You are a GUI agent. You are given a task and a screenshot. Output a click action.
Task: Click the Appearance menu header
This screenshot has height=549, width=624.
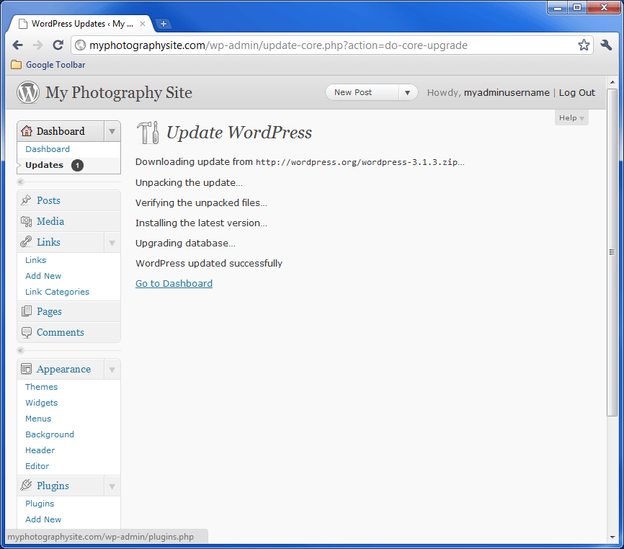61,370
